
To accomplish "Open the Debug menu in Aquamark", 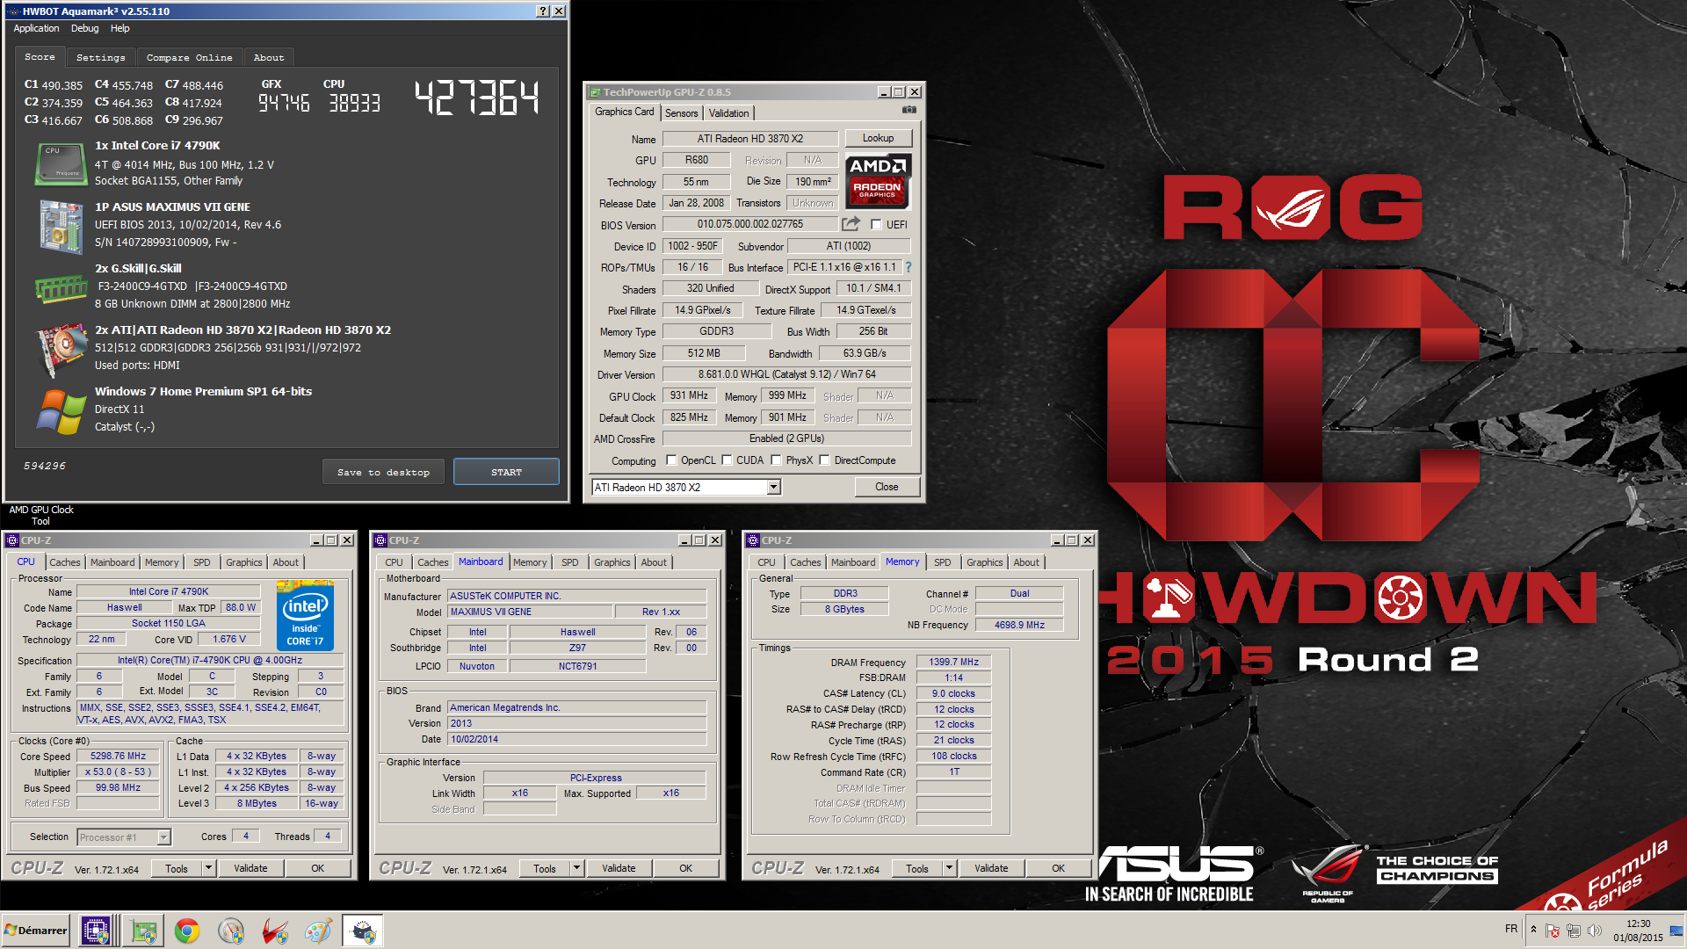I will coord(85,28).
